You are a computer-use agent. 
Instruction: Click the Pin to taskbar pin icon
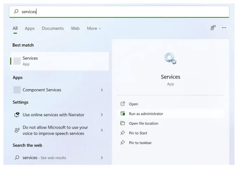(x=123, y=143)
